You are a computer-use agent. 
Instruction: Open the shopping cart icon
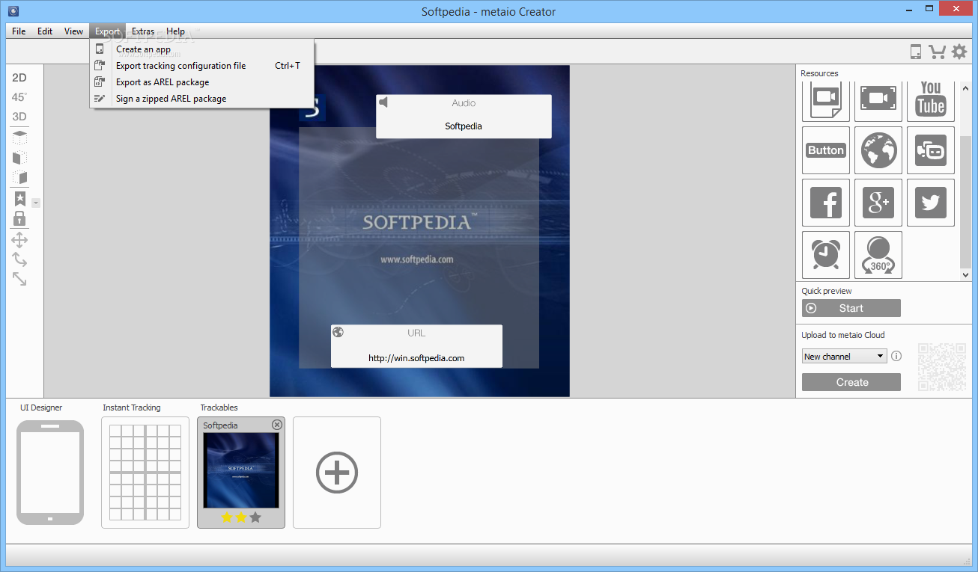coord(937,52)
